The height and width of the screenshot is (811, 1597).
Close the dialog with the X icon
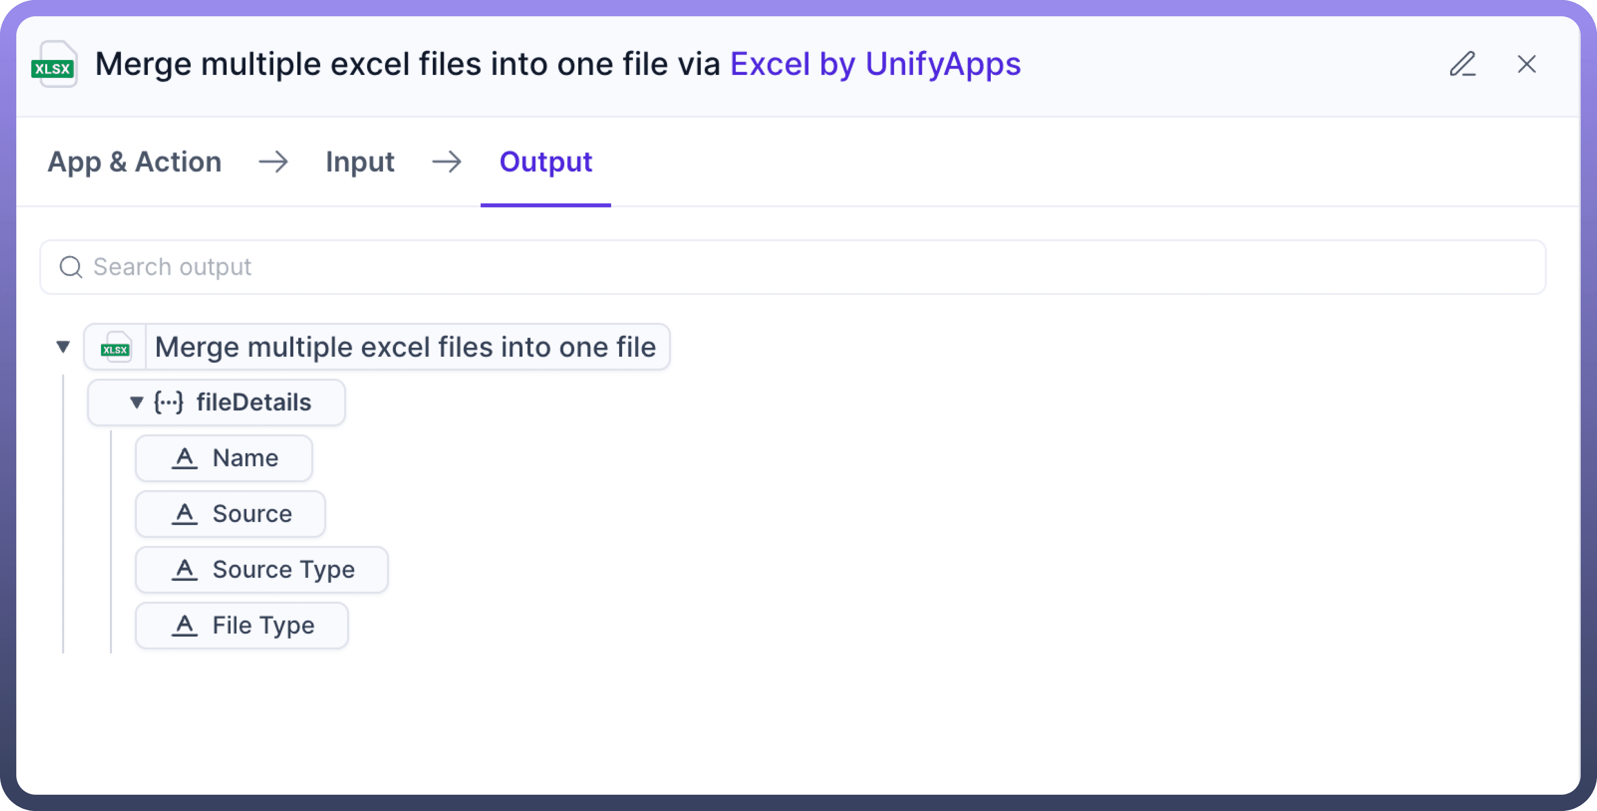pyautogui.click(x=1527, y=64)
